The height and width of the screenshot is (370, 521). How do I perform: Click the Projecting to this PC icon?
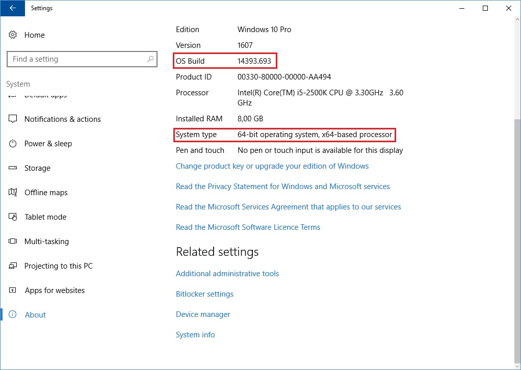coord(13,266)
